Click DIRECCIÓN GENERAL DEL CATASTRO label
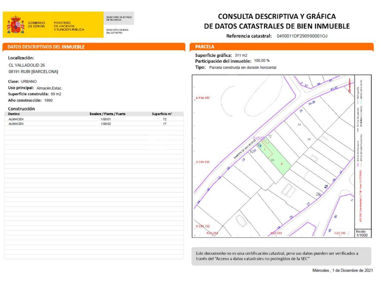This screenshot has width=378, height=284. pos(117,31)
